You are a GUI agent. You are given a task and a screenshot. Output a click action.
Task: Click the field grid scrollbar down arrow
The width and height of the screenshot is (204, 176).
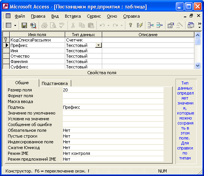pos(197,66)
